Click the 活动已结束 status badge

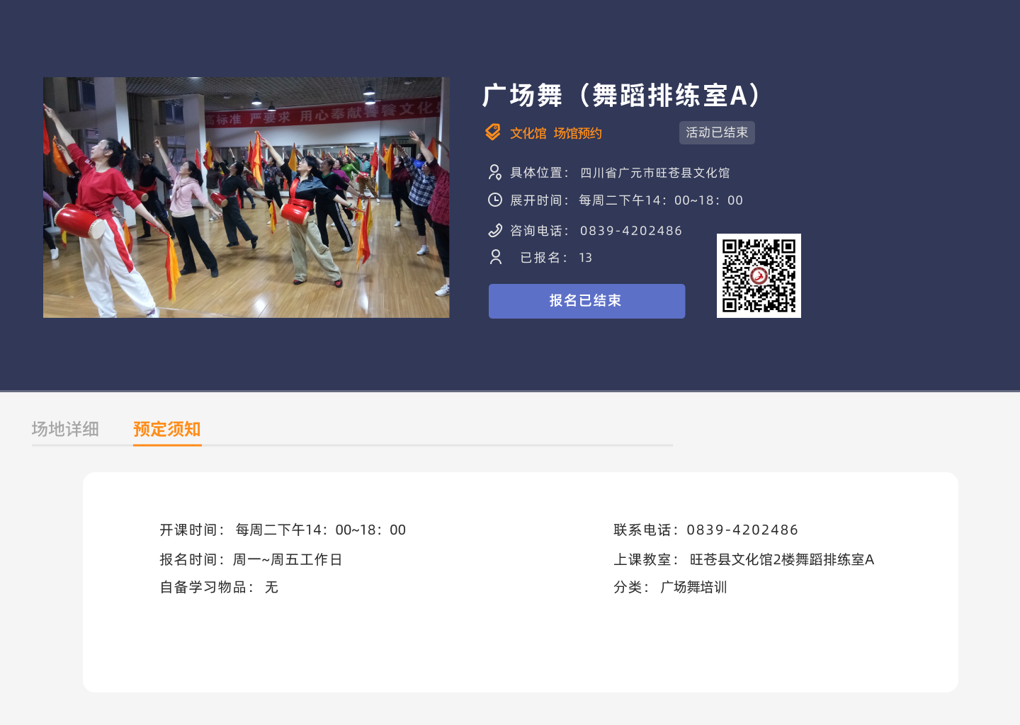tap(717, 132)
